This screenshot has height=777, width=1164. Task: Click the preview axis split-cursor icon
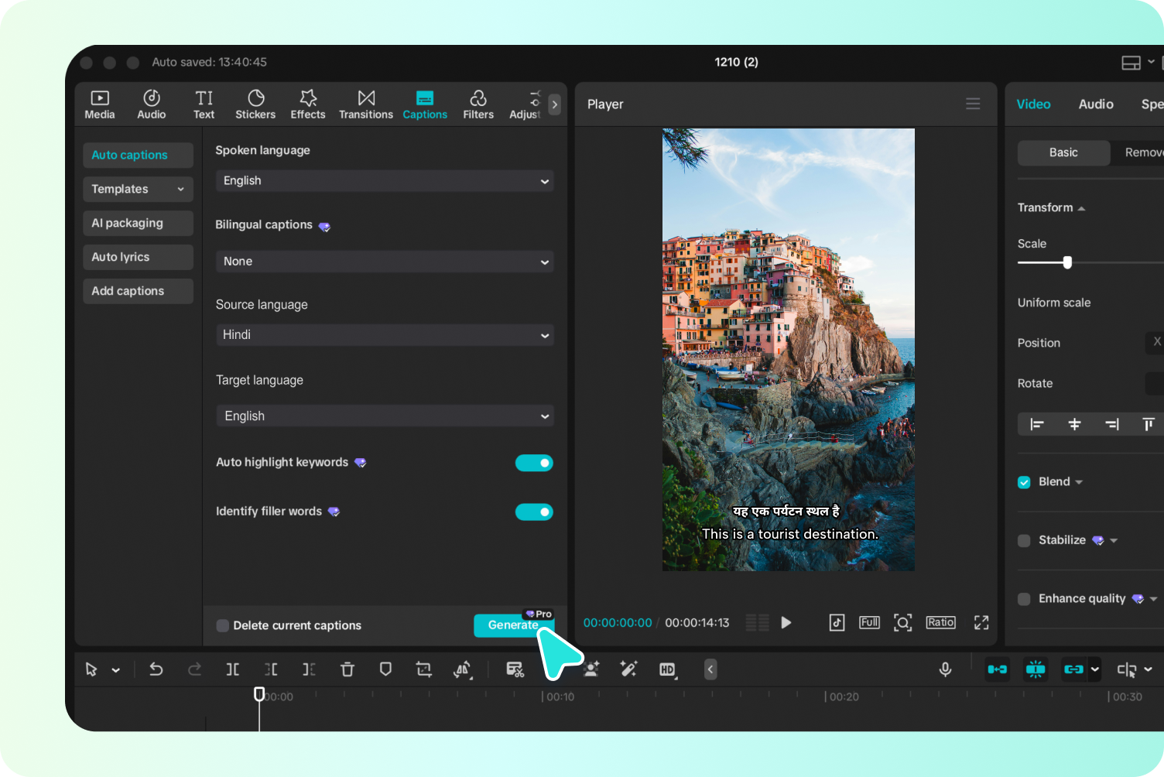[1127, 669]
